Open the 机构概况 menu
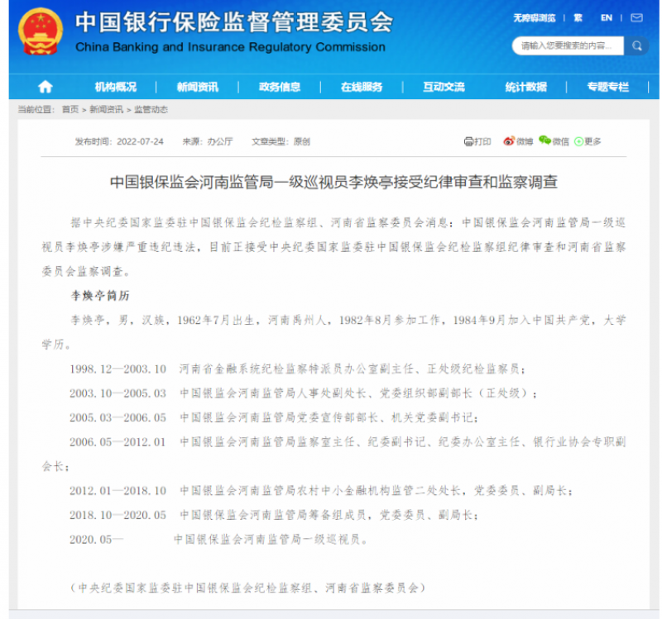Viewport: 662px width, 619px height. (x=116, y=87)
